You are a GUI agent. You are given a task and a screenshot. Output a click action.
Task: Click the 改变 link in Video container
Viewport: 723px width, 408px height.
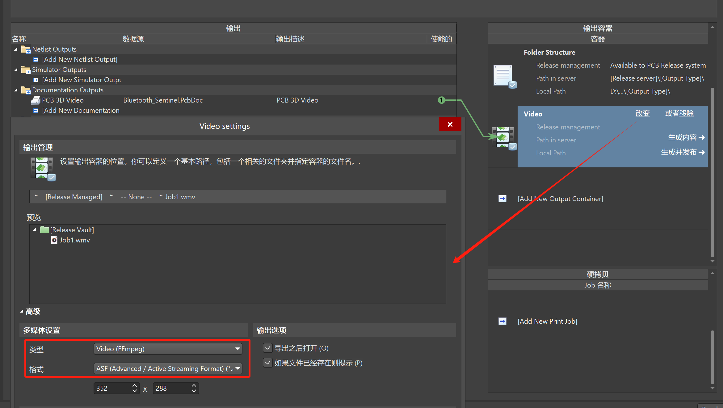pos(642,113)
